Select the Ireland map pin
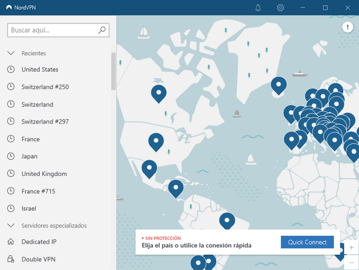This screenshot has width=359, height=270. pos(291,114)
